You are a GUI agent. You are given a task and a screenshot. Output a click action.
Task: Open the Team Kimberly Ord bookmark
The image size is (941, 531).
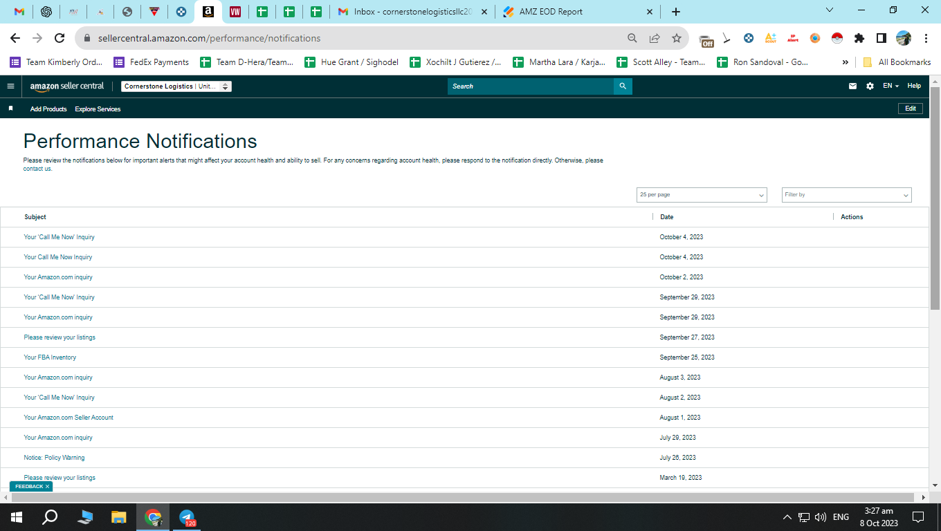point(56,62)
